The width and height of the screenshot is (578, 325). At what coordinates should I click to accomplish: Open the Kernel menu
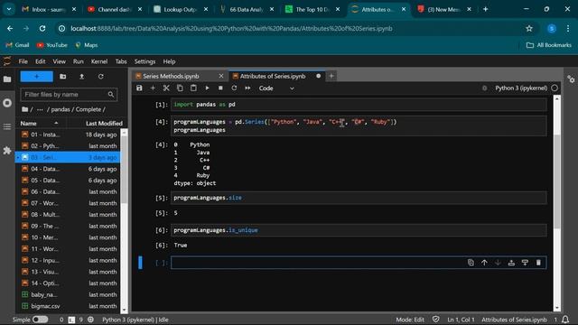coord(99,61)
